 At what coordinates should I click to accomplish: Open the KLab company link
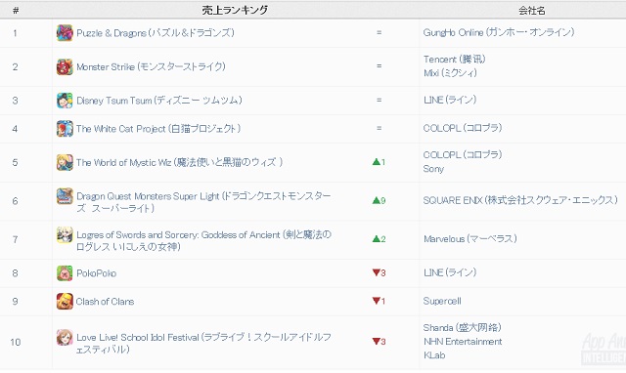tap(434, 355)
